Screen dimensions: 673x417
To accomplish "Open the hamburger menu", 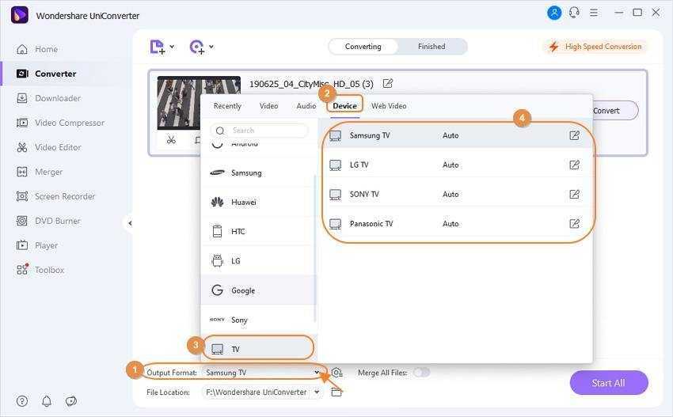I will coord(594,13).
